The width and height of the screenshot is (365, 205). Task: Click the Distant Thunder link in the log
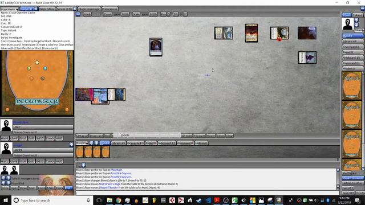[108, 187]
